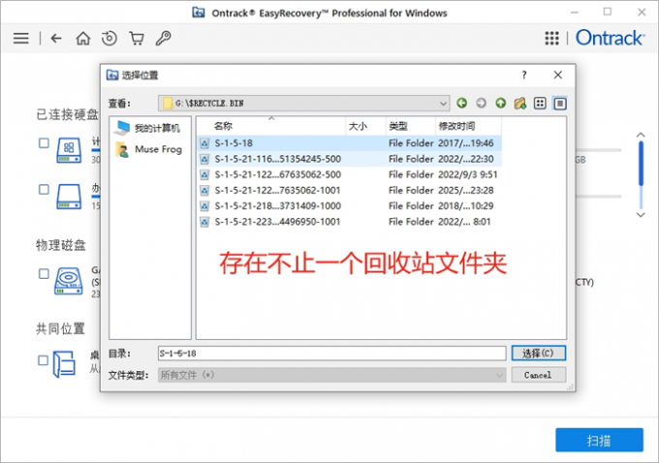This screenshot has height=463, width=659.
Task: Click the physical disk icon
Action: [x=69, y=281]
